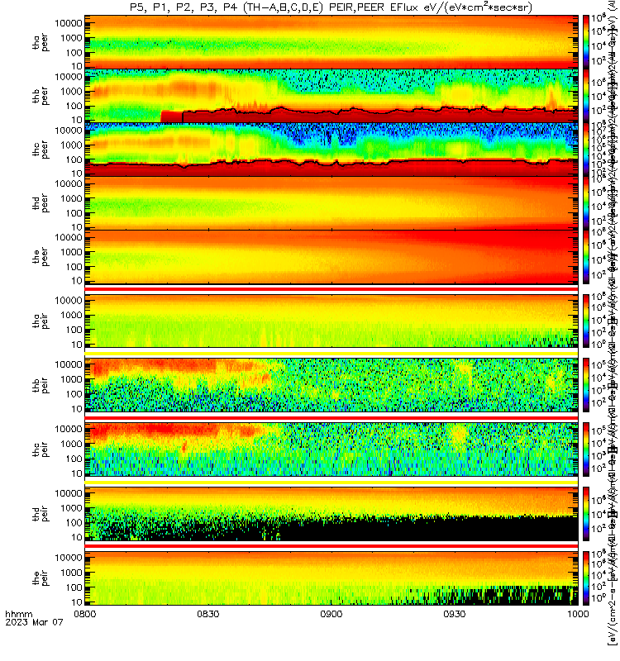Select the thd peer spectrogram panel
The image size is (620, 661).
click(331, 203)
